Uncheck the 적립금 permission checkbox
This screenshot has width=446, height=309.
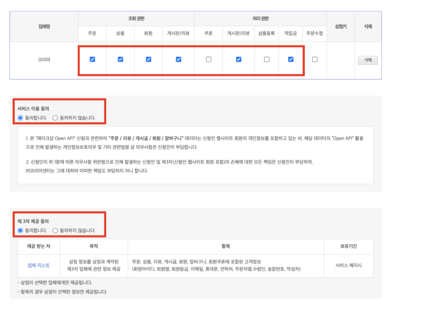tap(291, 60)
